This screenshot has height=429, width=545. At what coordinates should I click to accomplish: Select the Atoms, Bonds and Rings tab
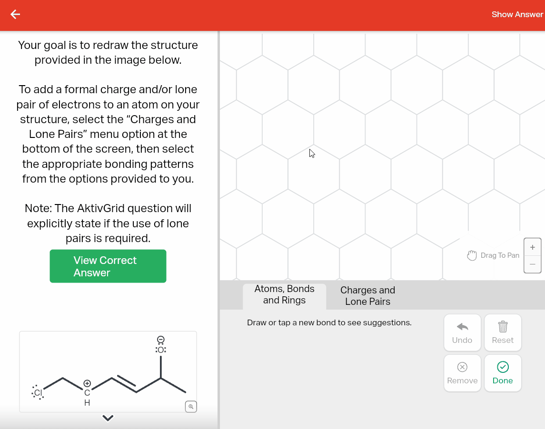[x=284, y=295]
